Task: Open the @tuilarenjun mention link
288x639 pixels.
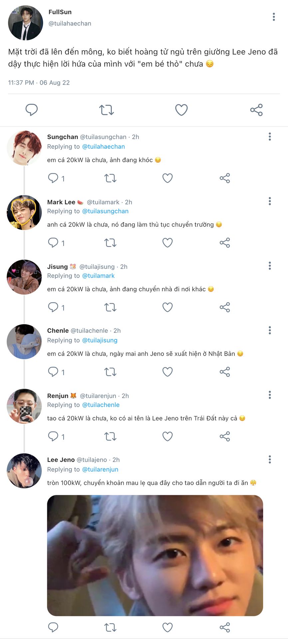Action: (x=100, y=469)
